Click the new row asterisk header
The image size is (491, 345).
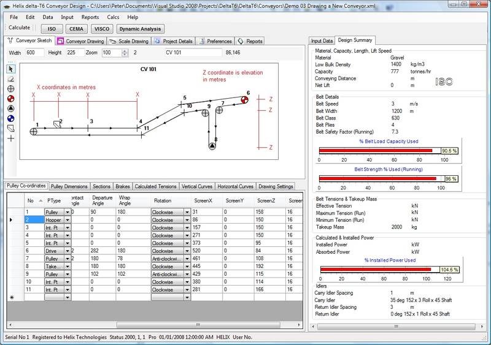15,297
